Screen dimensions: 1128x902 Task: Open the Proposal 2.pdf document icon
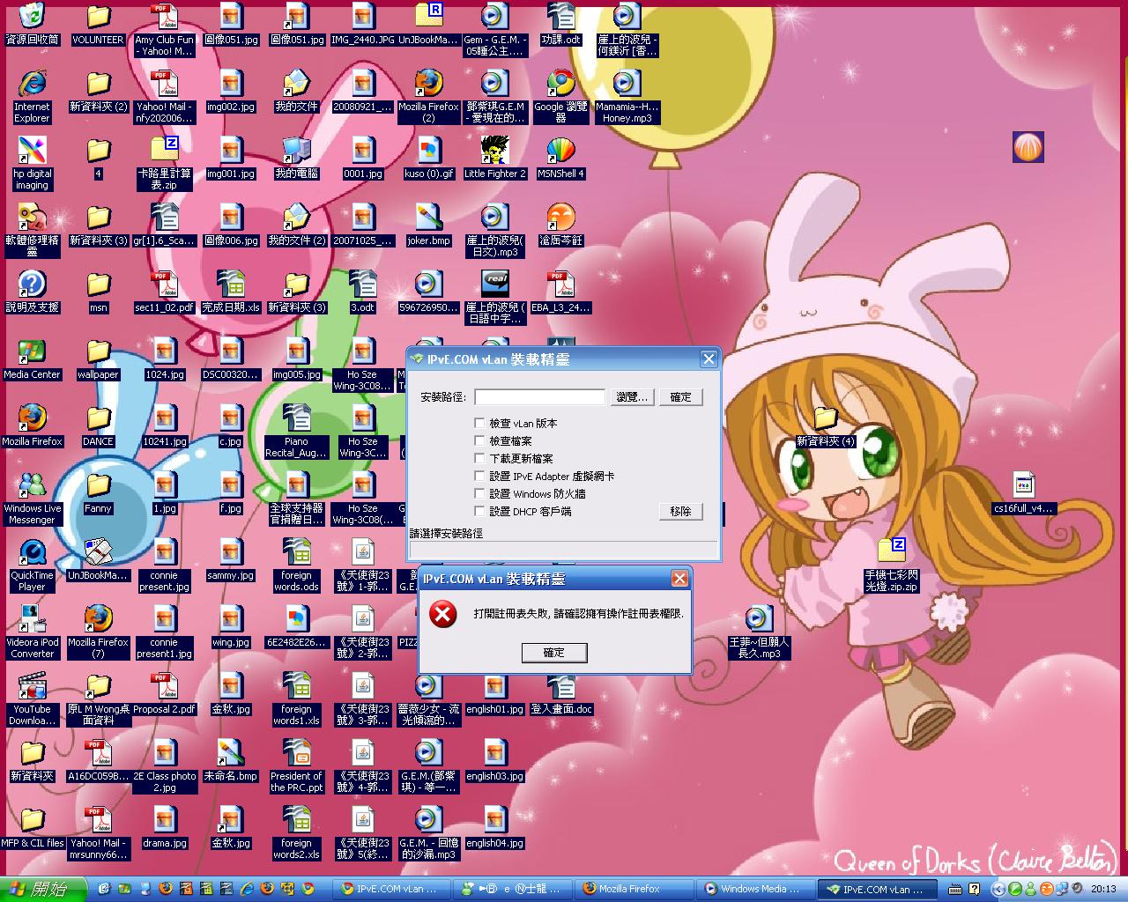[164, 693]
